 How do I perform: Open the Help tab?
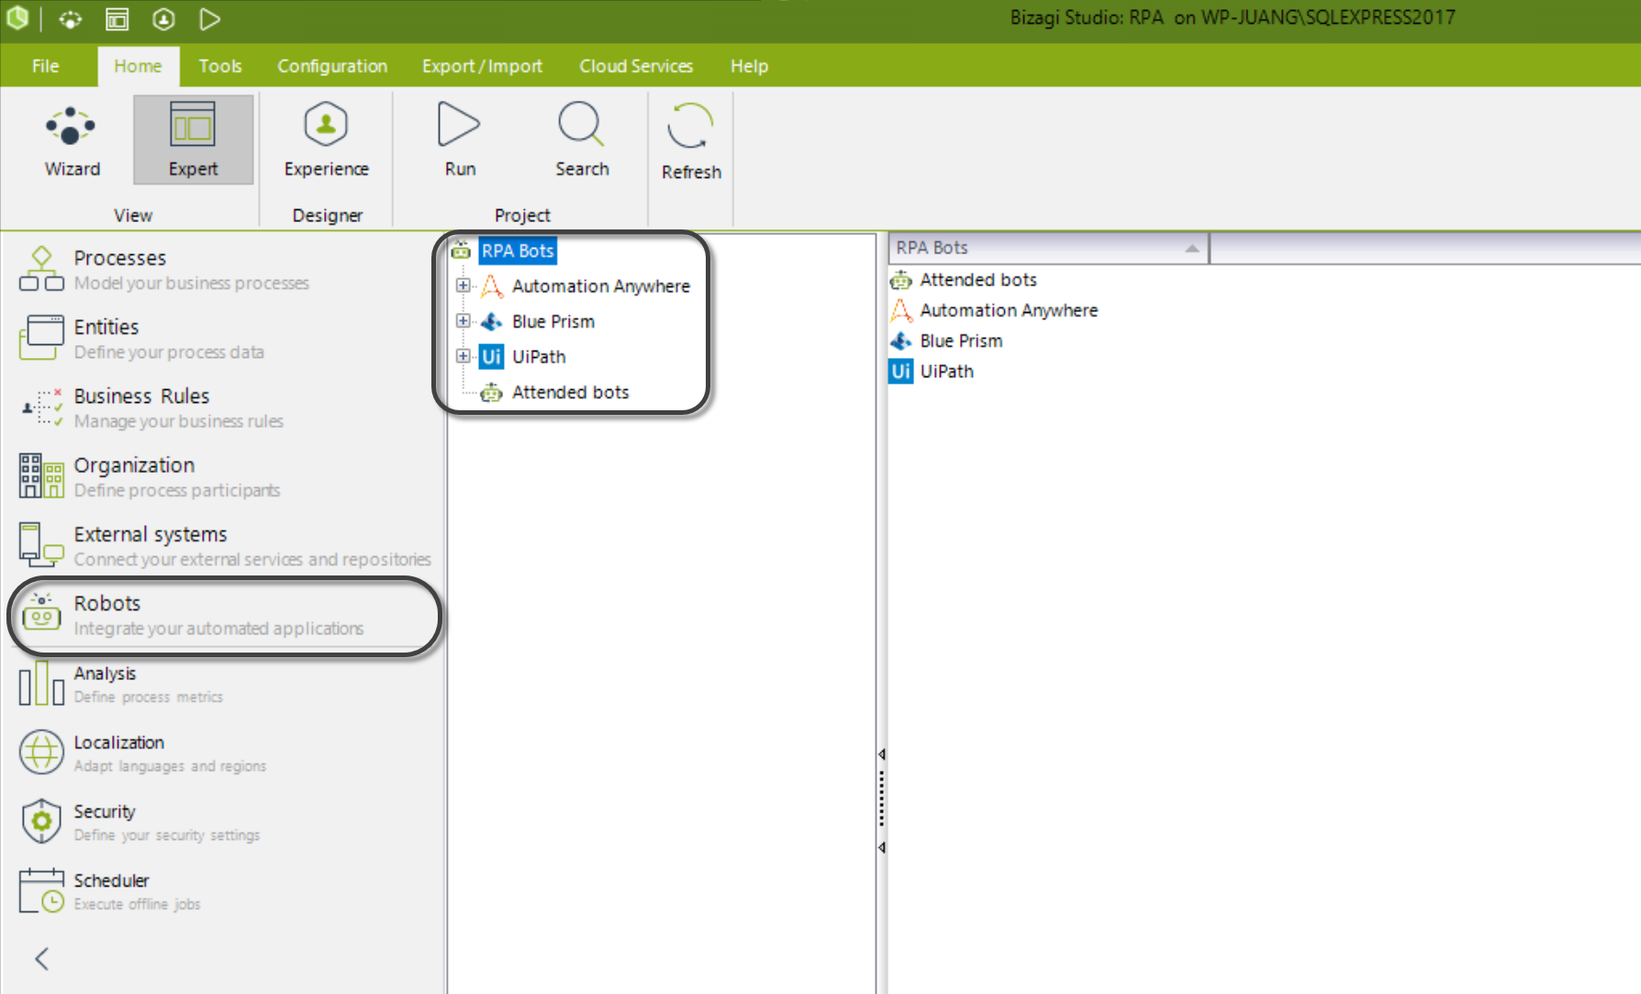point(749,66)
